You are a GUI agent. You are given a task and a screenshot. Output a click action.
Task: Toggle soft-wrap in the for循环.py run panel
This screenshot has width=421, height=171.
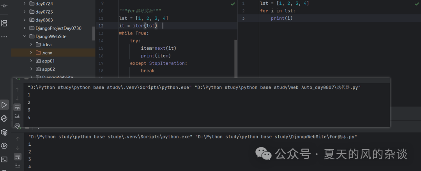point(18,157)
